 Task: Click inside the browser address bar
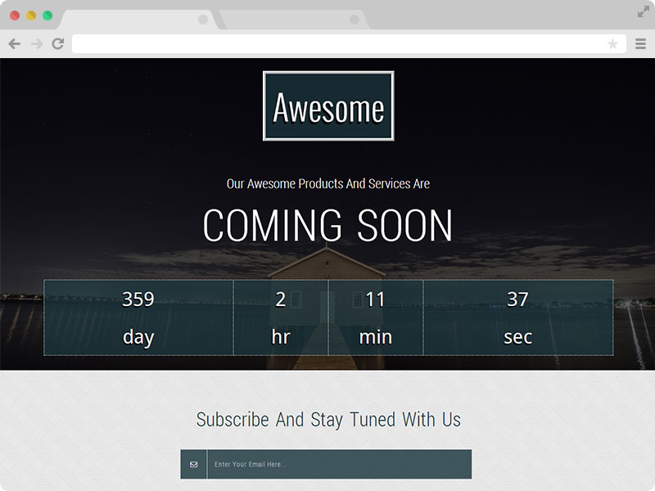327,43
